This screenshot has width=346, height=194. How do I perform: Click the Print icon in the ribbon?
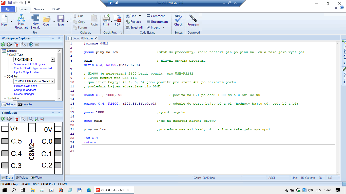tap(106, 21)
